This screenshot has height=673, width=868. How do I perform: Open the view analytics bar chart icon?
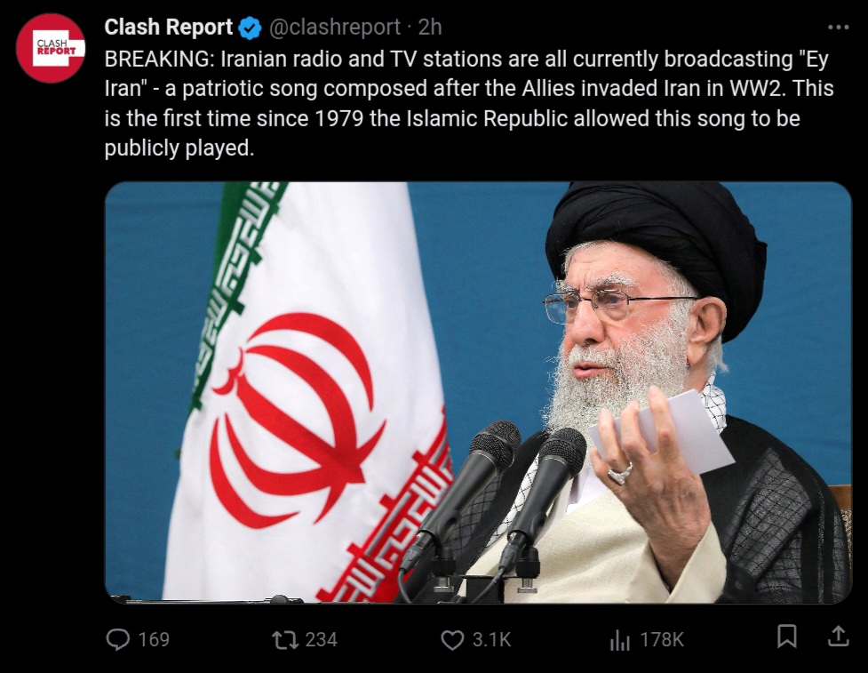click(619, 640)
